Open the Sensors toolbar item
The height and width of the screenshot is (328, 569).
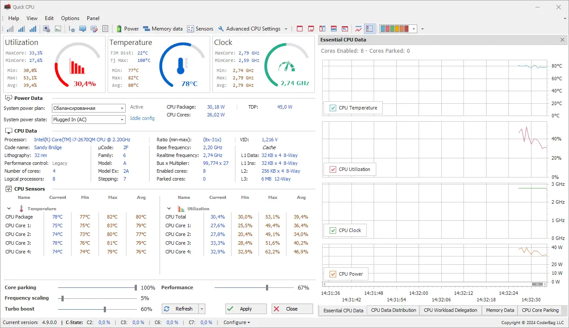point(200,29)
